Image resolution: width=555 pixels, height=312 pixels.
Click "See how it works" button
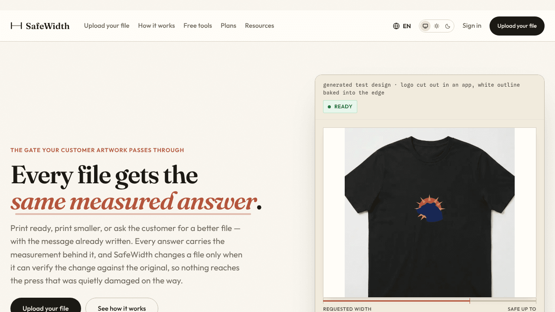coord(122,305)
